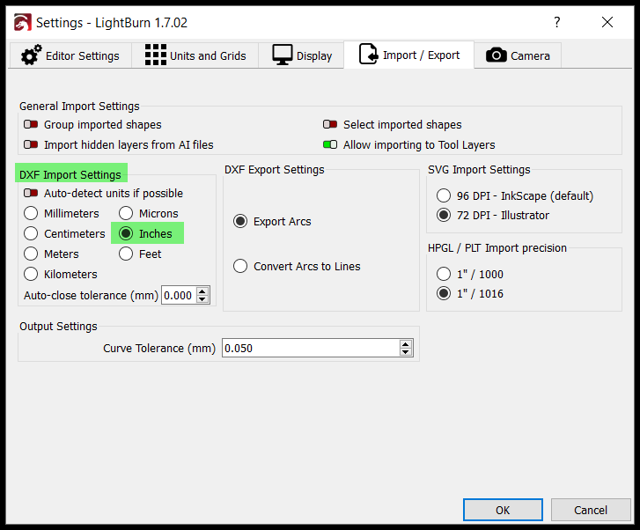Select the Import / Export tab
640x530 pixels.
[409, 55]
